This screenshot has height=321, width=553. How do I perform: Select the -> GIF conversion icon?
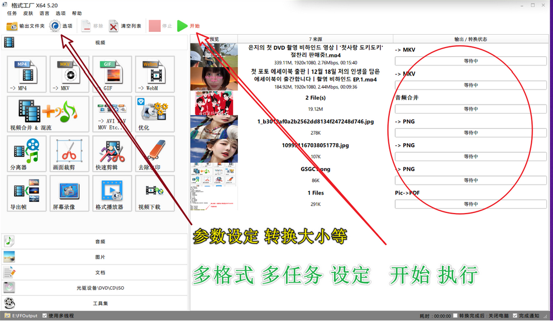click(x=112, y=74)
